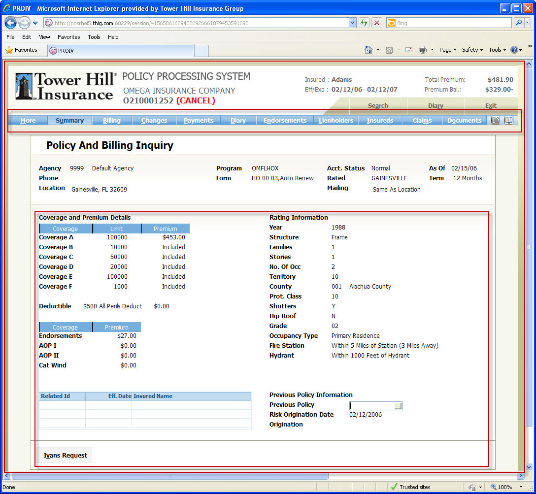Click the Previous Policy input field

point(371,405)
